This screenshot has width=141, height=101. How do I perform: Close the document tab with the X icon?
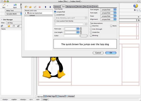click(x=138, y=17)
